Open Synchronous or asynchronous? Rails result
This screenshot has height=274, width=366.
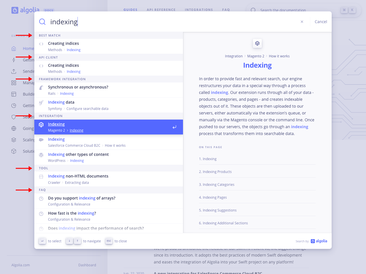tap(109, 90)
